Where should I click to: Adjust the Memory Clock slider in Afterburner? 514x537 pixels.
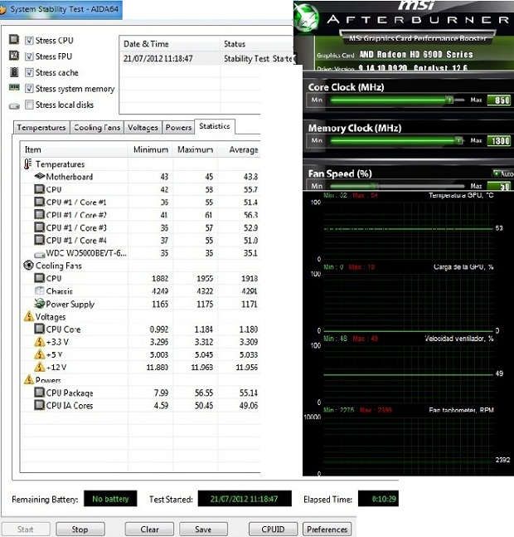[x=459, y=140]
